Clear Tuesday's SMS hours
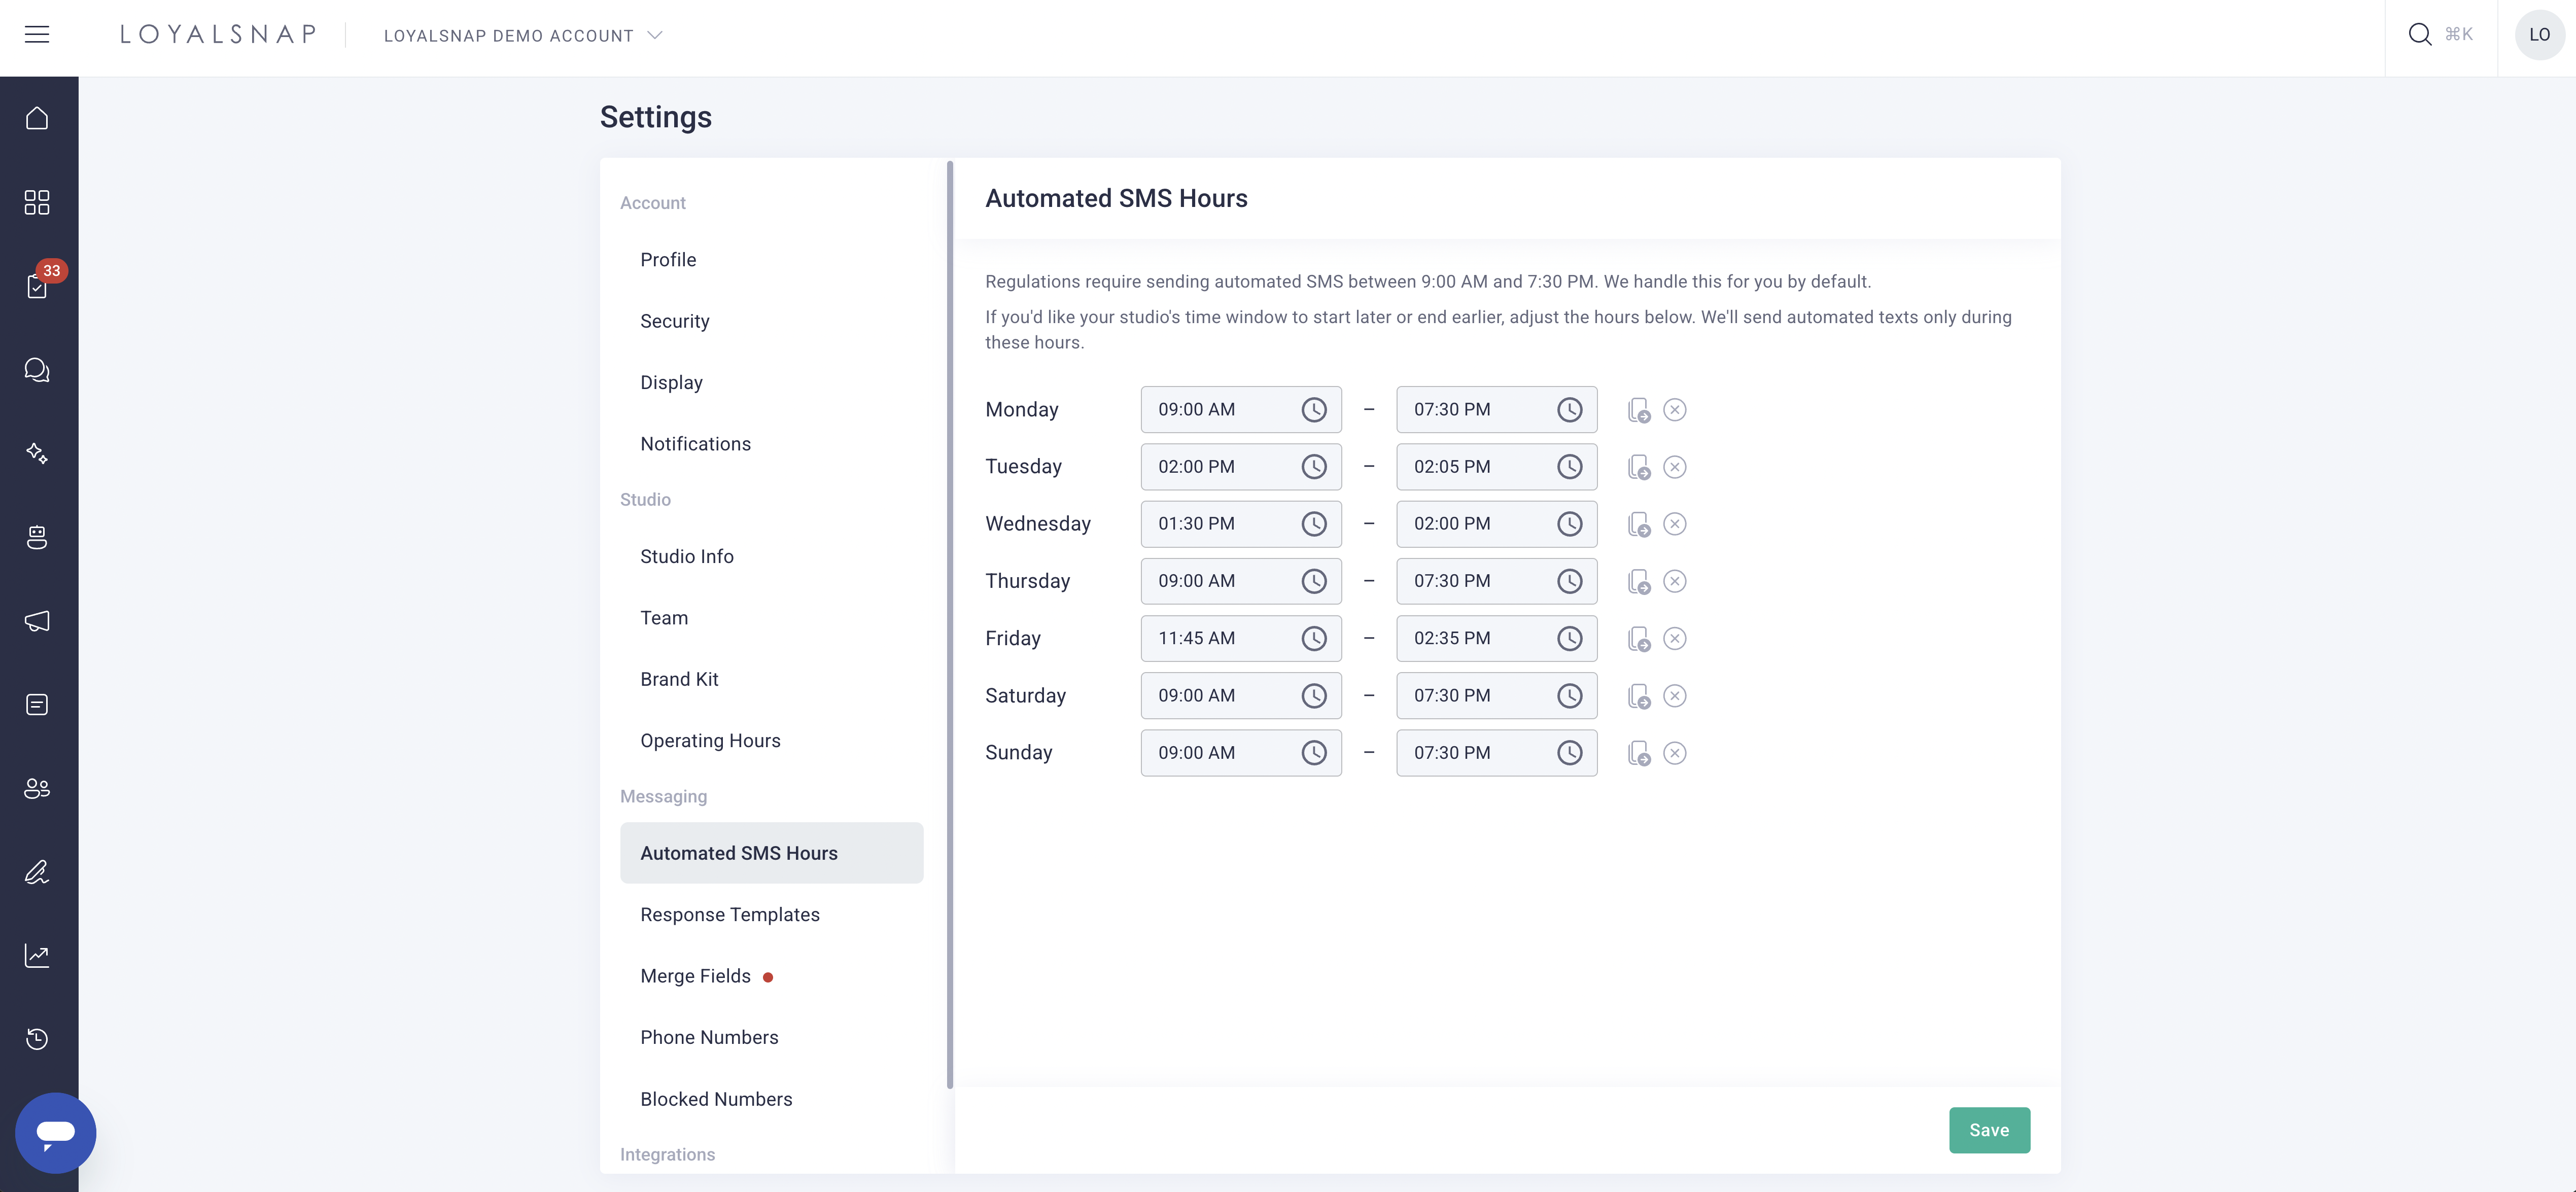The image size is (2576, 1192). point(1675,467)
